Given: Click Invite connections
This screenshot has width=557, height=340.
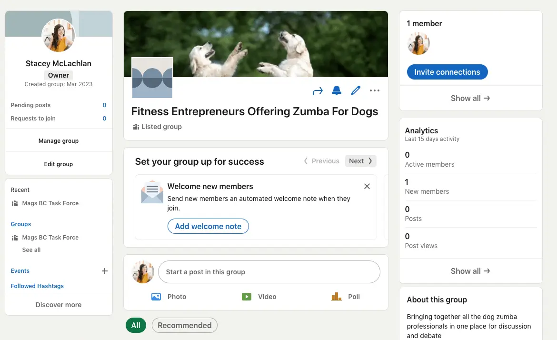Looking at the screenshot, I should pos(447,72).
